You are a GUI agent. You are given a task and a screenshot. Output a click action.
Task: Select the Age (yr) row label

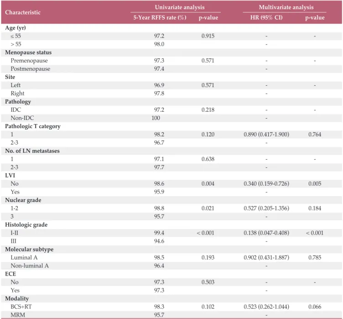coord(16,28)
